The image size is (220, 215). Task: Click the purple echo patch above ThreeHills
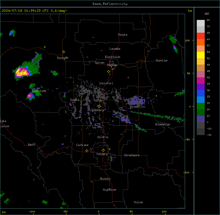tap(137, 101)
